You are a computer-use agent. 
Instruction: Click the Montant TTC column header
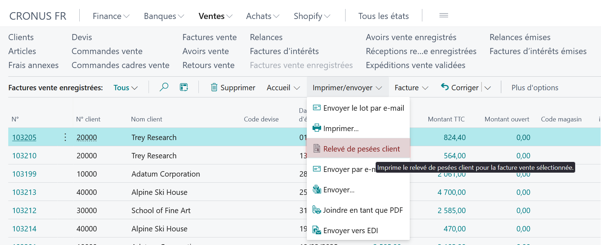pyautogui.click(x=446, y=119)
